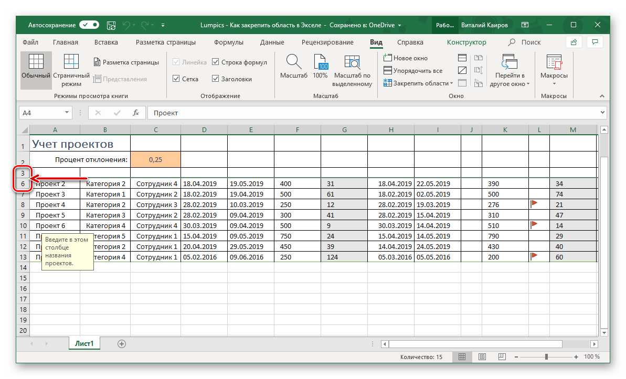Screen dimensions: 626x379
Task: Add a new sheet with plus button
Action: tap(122, 344)
